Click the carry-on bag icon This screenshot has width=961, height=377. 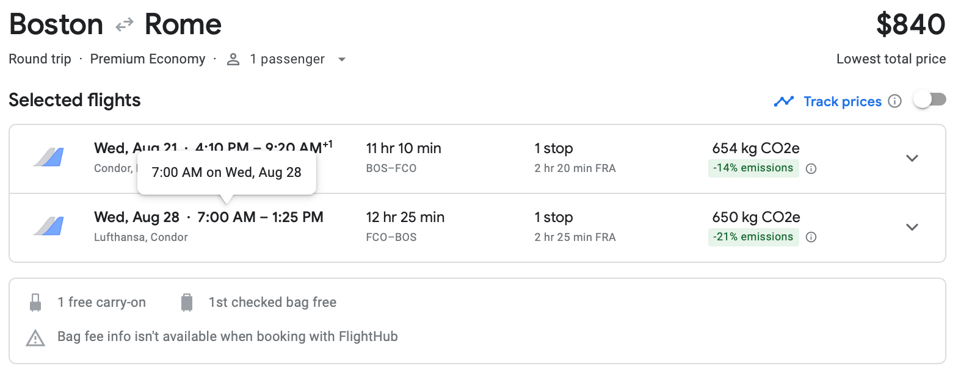pyautogui.click(x=35, y=301)
